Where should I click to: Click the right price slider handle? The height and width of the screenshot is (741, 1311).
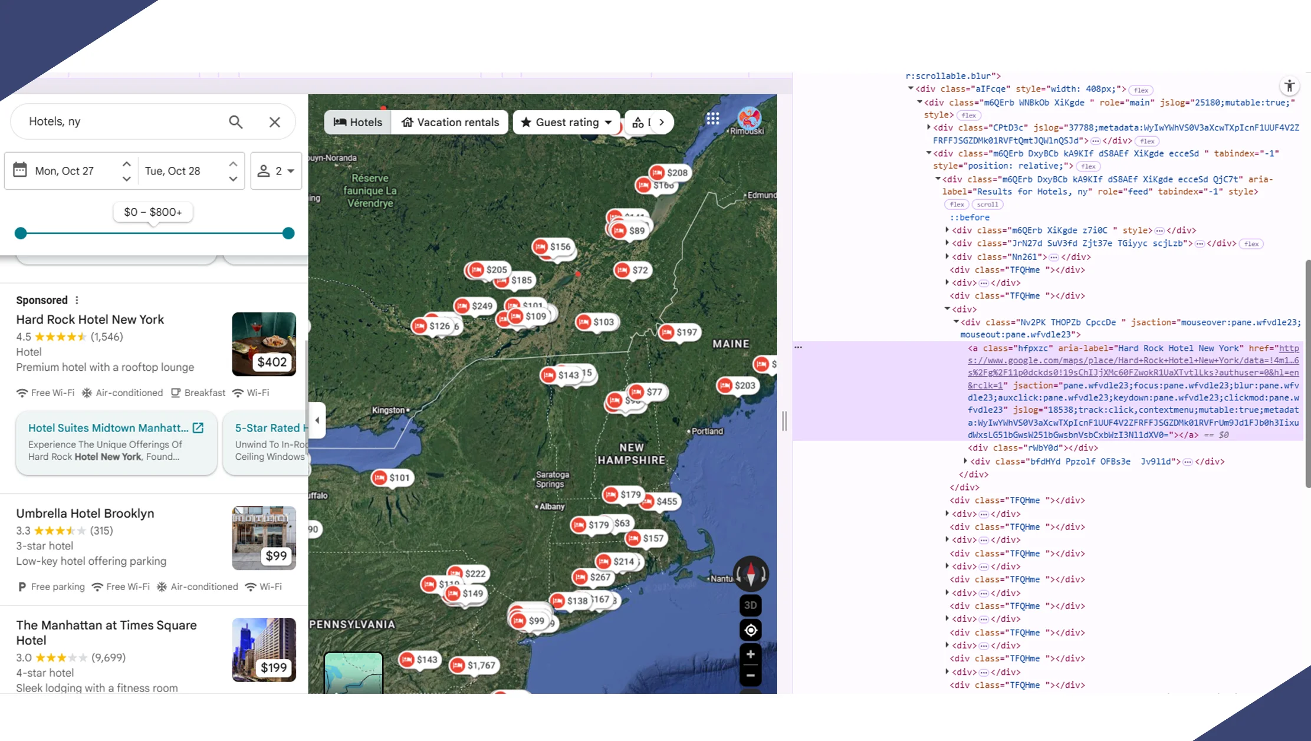point(288,233)
